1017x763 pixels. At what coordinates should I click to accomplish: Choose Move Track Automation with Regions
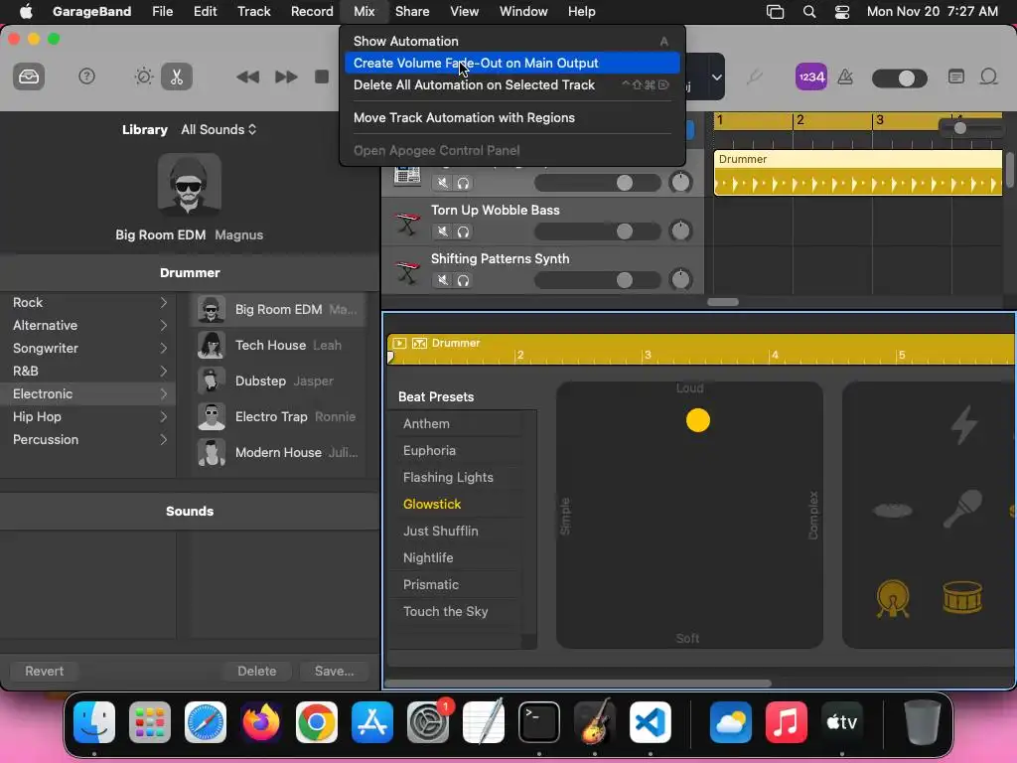point(511,117)
